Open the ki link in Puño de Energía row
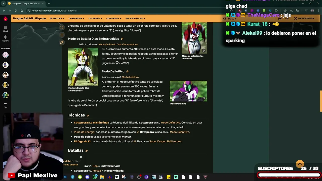This screenshot has height=181, width=322. pyautogui.click(x=138, y=132)
